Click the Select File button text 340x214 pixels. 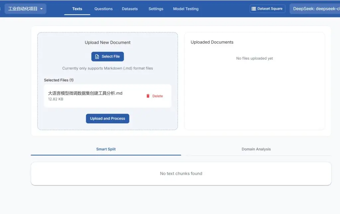point(111,56)
